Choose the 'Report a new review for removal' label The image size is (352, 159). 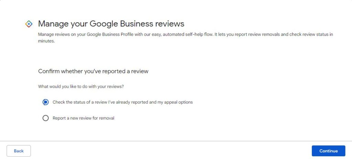[84, 118]
